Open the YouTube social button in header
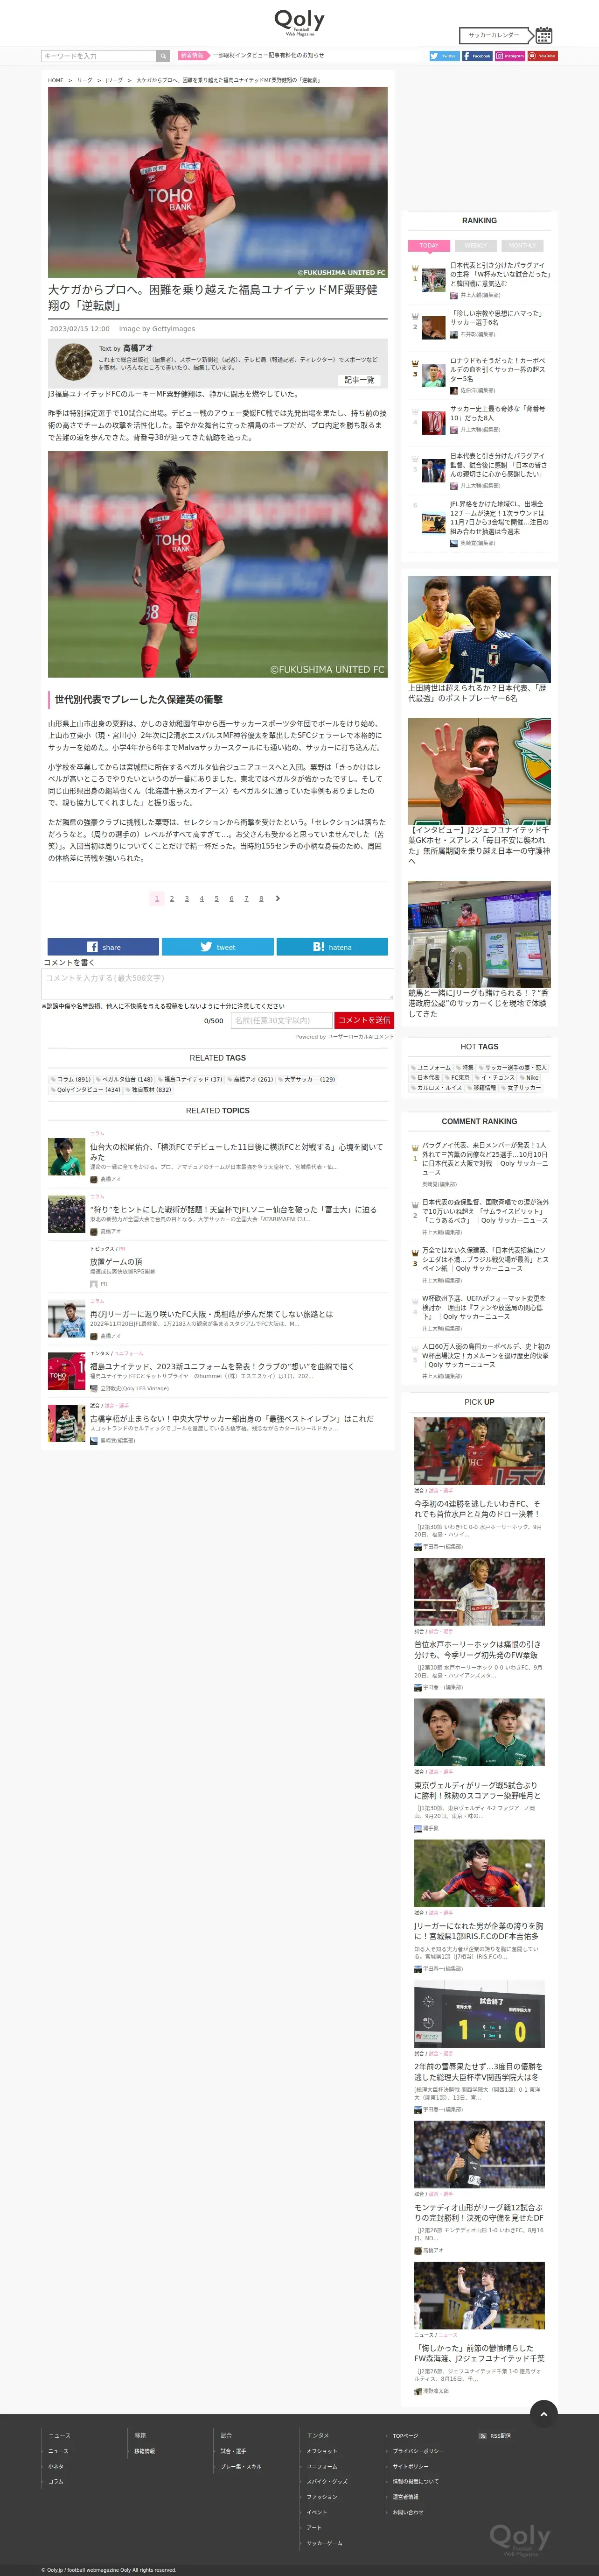 (543, 56)
